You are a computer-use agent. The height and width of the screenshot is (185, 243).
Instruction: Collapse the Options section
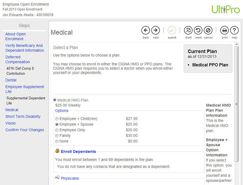pos(62,110)
